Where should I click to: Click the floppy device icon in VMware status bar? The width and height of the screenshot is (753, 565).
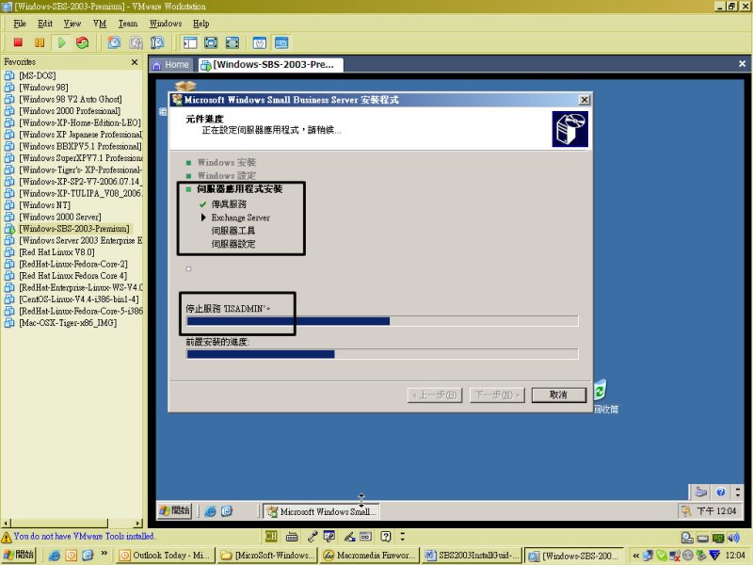pos(702,538)
